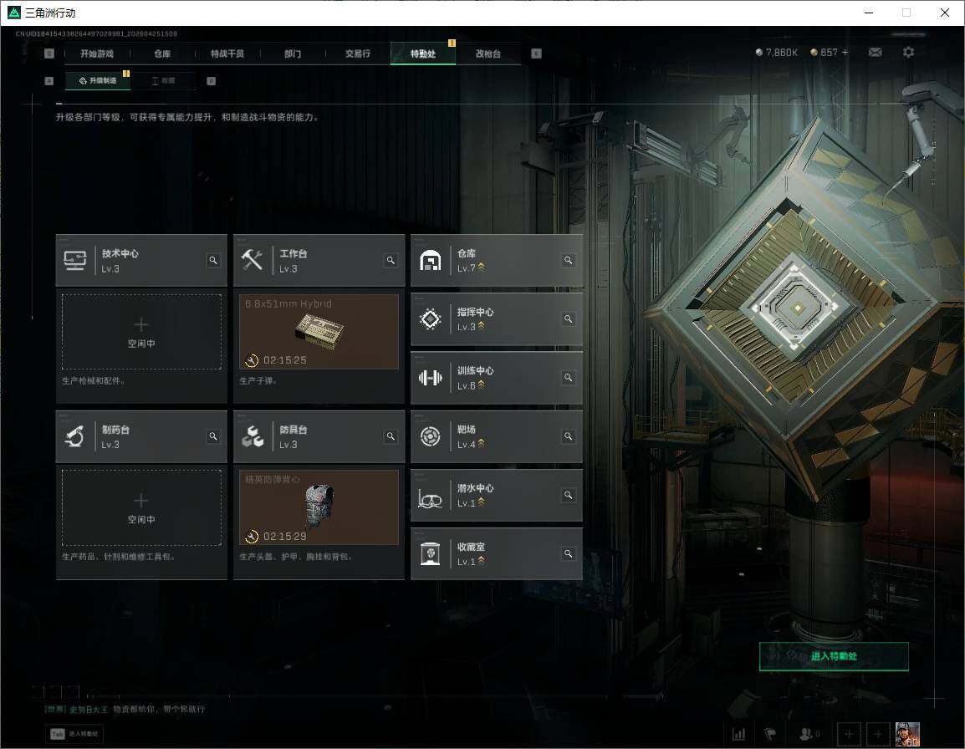Start production in 制药台 空闲中 slot
Viewport: 965px width, 749px height.
(141, 507)
